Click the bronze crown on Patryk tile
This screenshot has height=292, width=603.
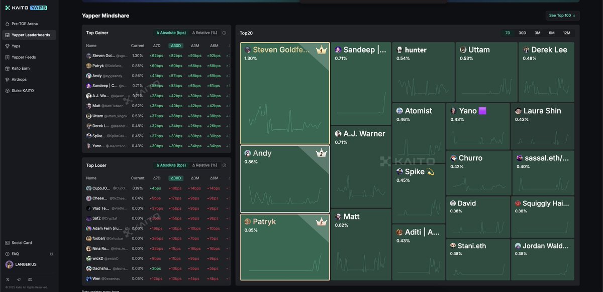[321, 221]
